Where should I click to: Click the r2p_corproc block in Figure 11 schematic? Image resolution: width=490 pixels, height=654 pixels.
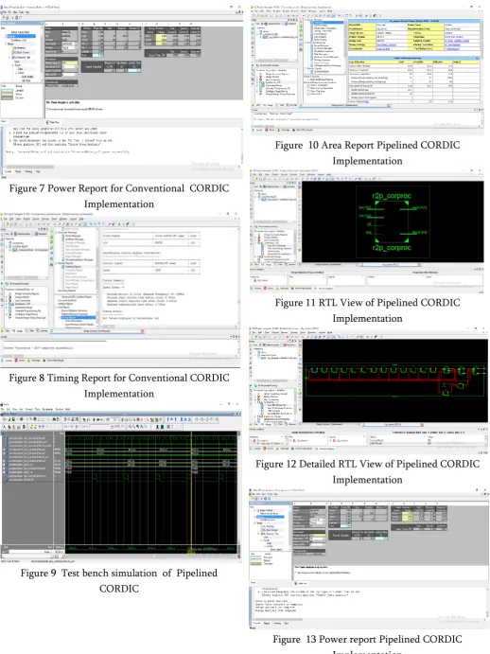click(x=392, y=221)
